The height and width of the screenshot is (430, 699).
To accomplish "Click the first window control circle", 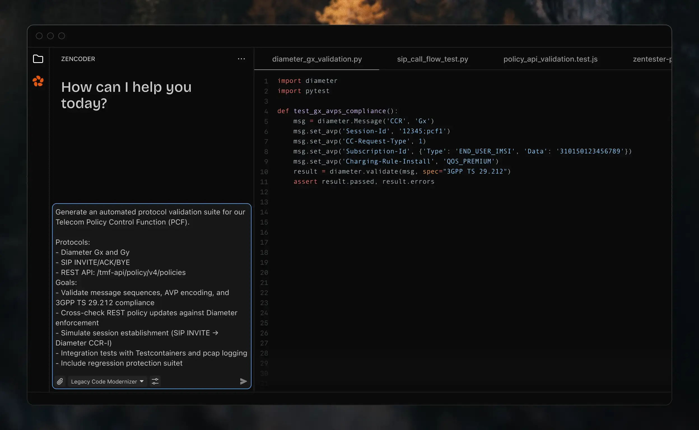I will point(39,36).
